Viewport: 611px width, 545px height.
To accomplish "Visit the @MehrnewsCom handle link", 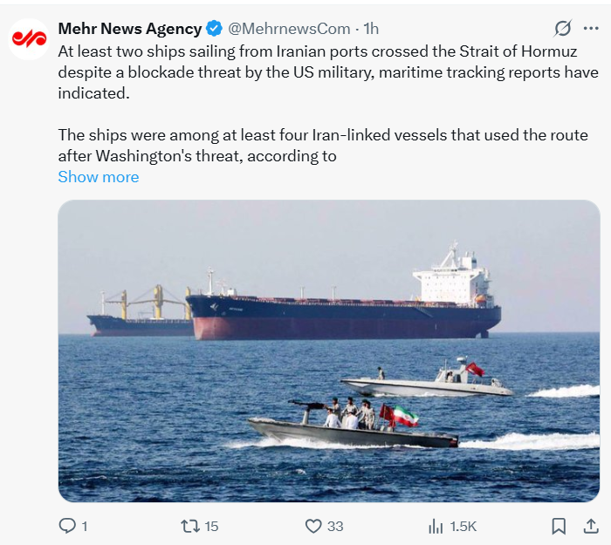I will coord(289,29).
